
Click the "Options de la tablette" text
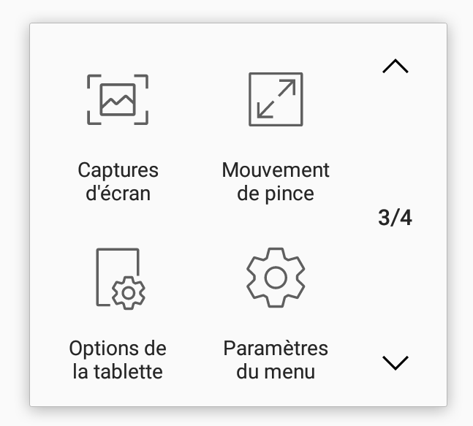[118, 360]
